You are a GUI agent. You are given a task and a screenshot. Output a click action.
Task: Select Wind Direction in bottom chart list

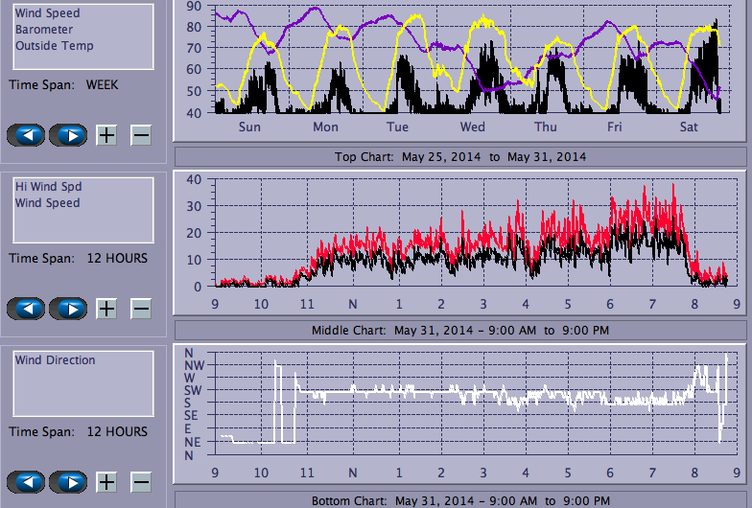tap(55, 360)
